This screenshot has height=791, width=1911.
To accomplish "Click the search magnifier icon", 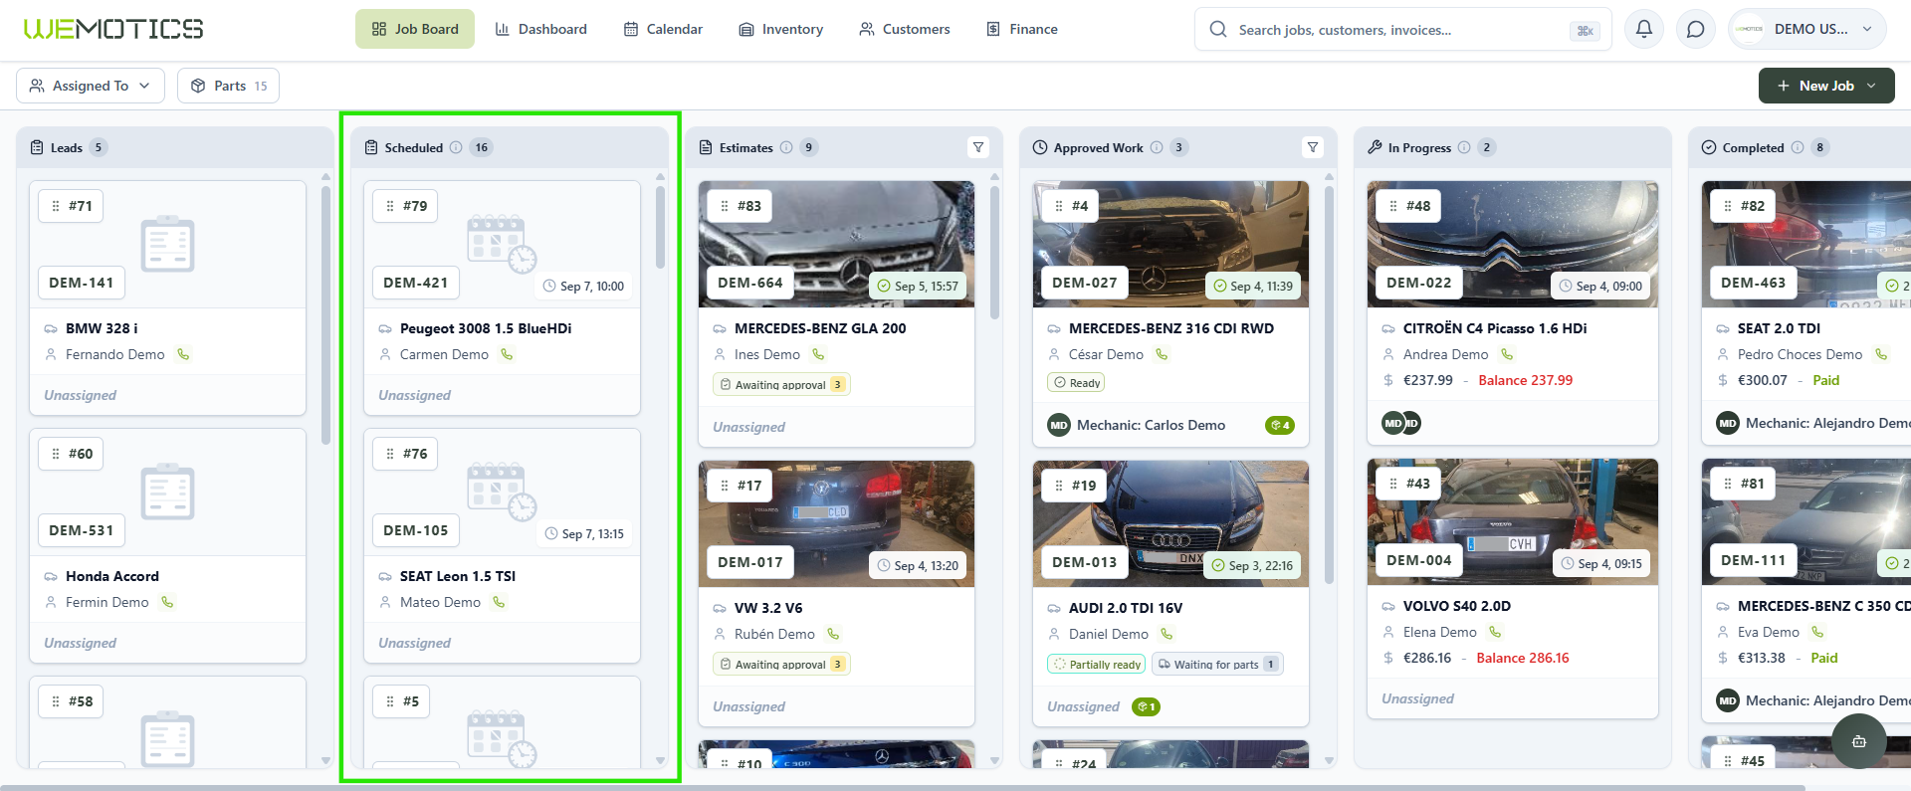I will (x=1218, y=30).
